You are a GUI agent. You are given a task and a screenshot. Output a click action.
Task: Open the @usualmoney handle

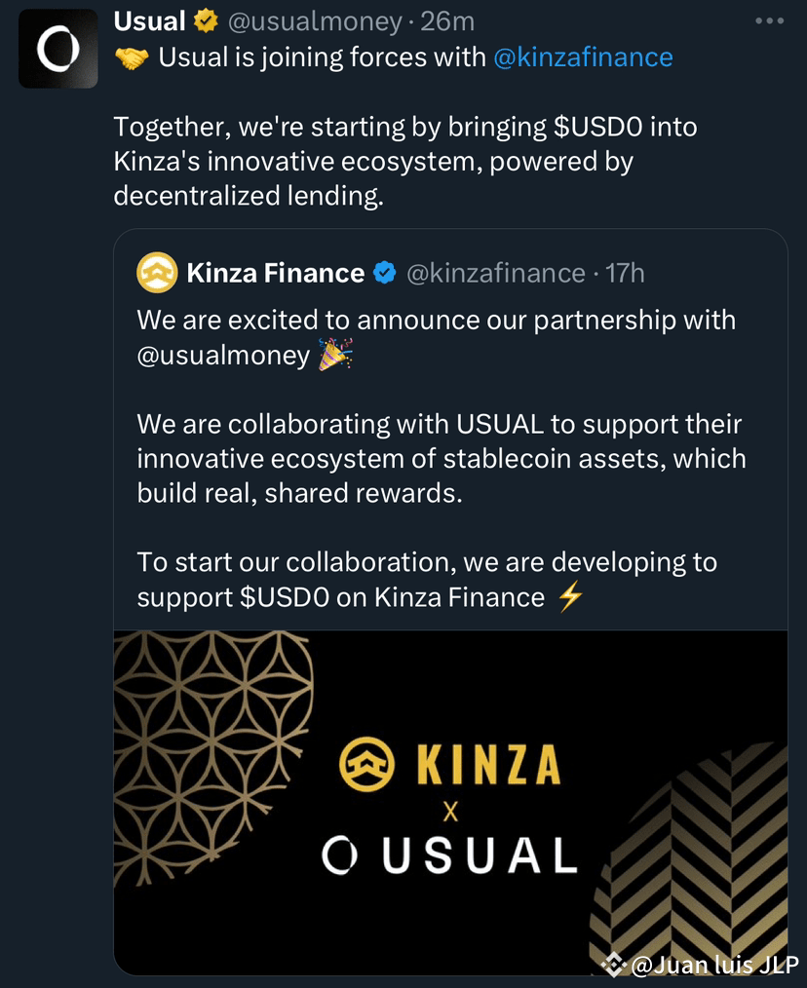315,19
